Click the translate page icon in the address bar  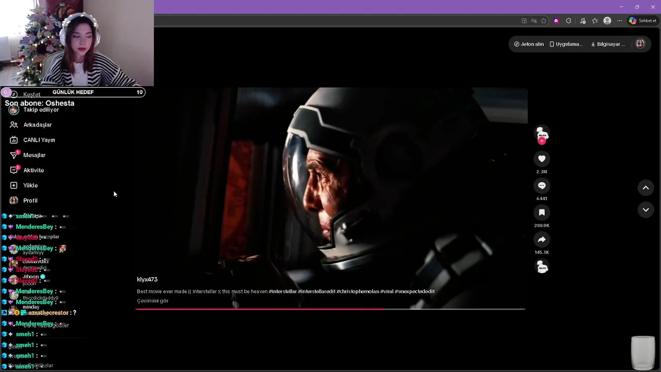click(x=534, y=21)
